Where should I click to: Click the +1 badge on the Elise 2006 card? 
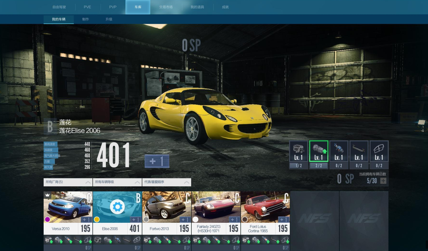[135, 220]
